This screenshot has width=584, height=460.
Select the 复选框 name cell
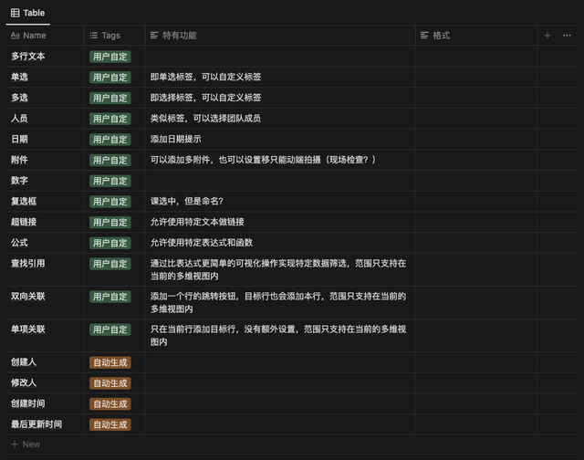coord(45,202)
